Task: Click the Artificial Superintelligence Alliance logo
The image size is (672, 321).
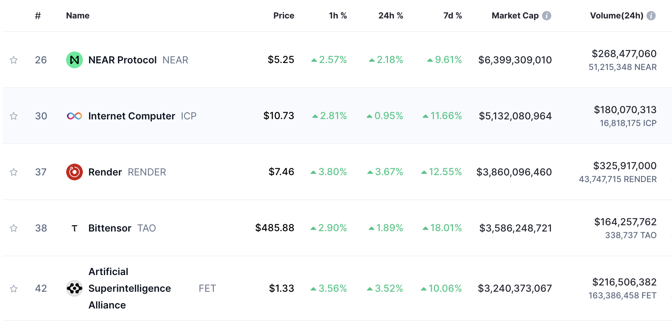Action: tap(74, 288)
